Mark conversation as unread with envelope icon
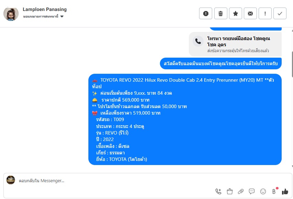The height and width of the screenshot is (199, 293). point(250,13)
